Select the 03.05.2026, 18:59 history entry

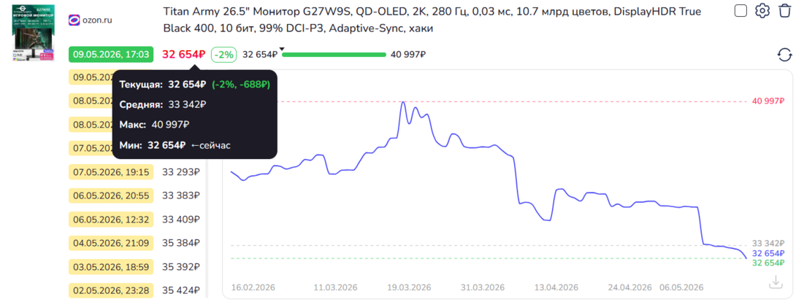click(111, 266)
